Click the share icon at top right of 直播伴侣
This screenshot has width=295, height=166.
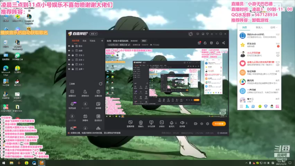click(x=223, y=43)
